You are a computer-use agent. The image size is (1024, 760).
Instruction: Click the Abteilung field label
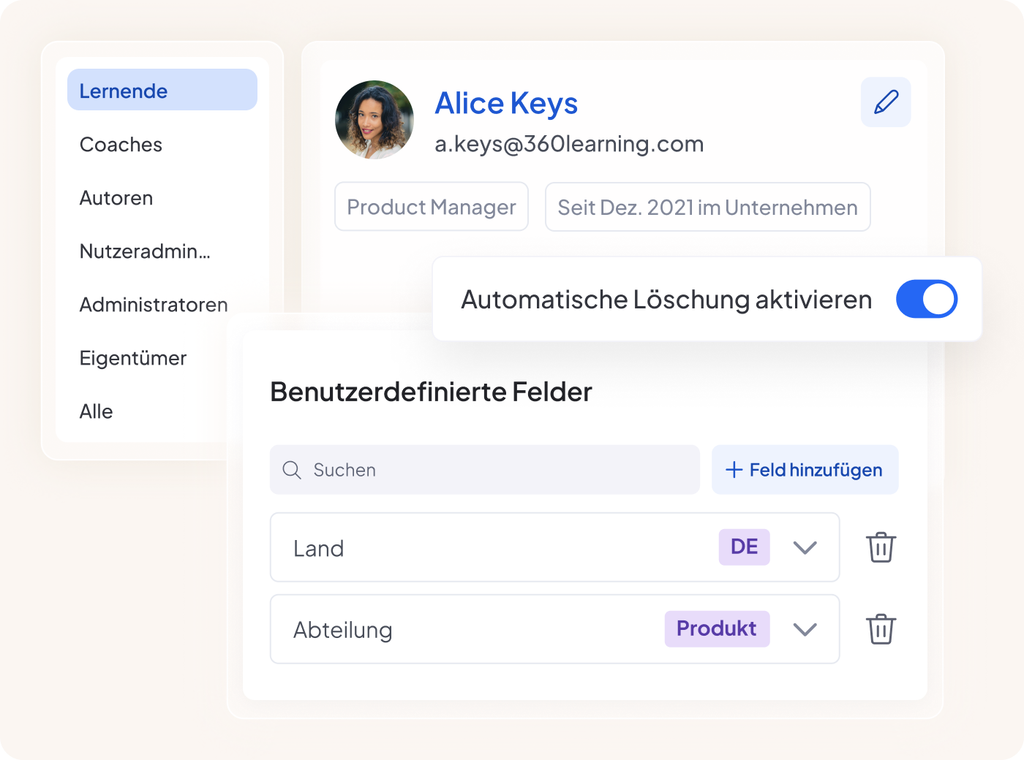tap(342, 630)
